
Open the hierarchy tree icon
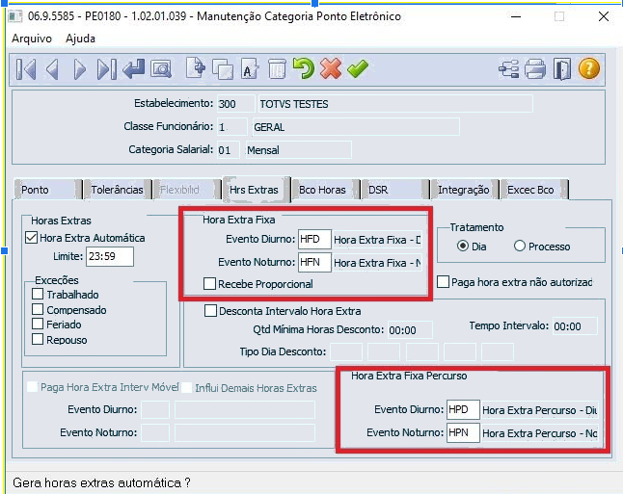[508, 69]
